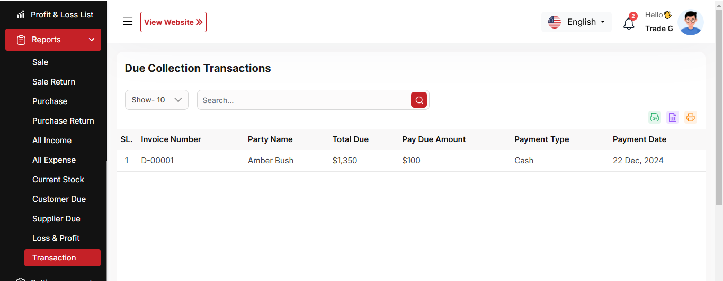This screenshot has height=281, width=723.
Task: Open the user profile avatar
Action: coord(690,22)
